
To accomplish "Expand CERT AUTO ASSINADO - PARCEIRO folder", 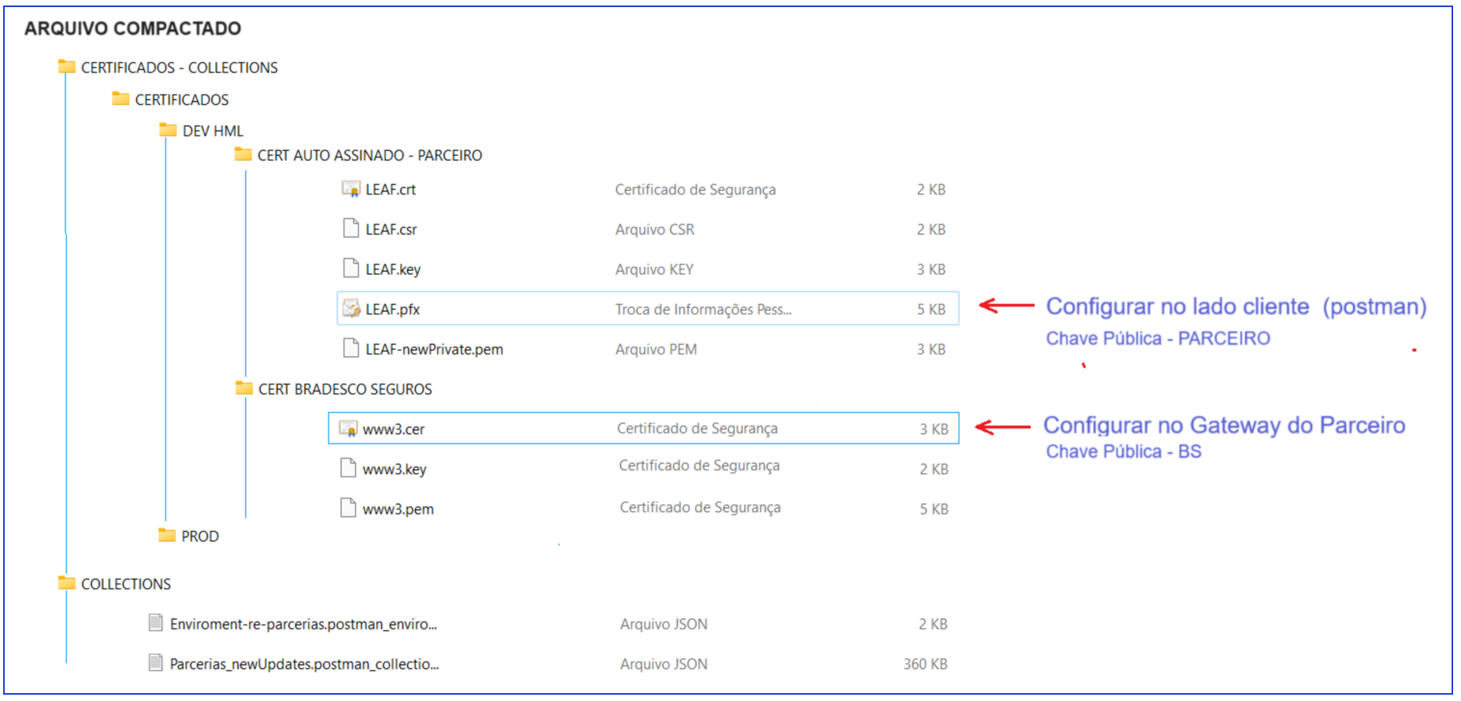I will [x=369, y=155].
